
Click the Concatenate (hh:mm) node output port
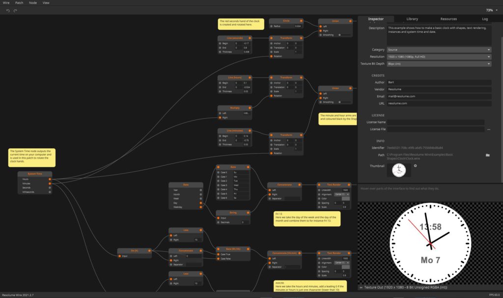pyautogui.click(x=299, y=253)
